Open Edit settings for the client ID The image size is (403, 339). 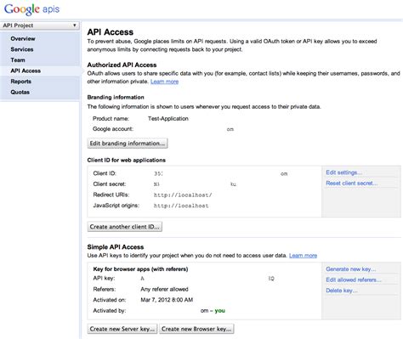click(x=343, y=172)
